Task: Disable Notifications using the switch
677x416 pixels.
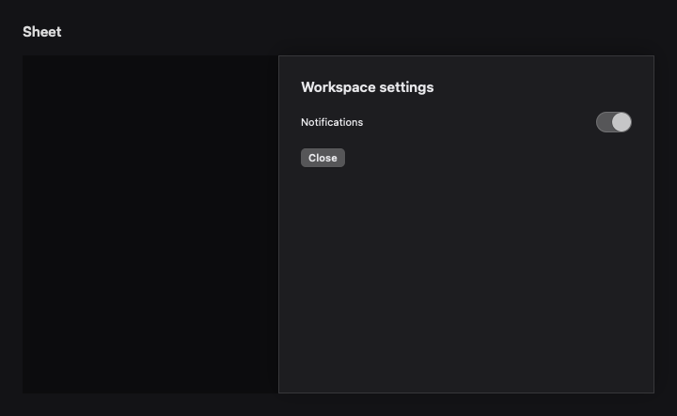Action: 613,122
